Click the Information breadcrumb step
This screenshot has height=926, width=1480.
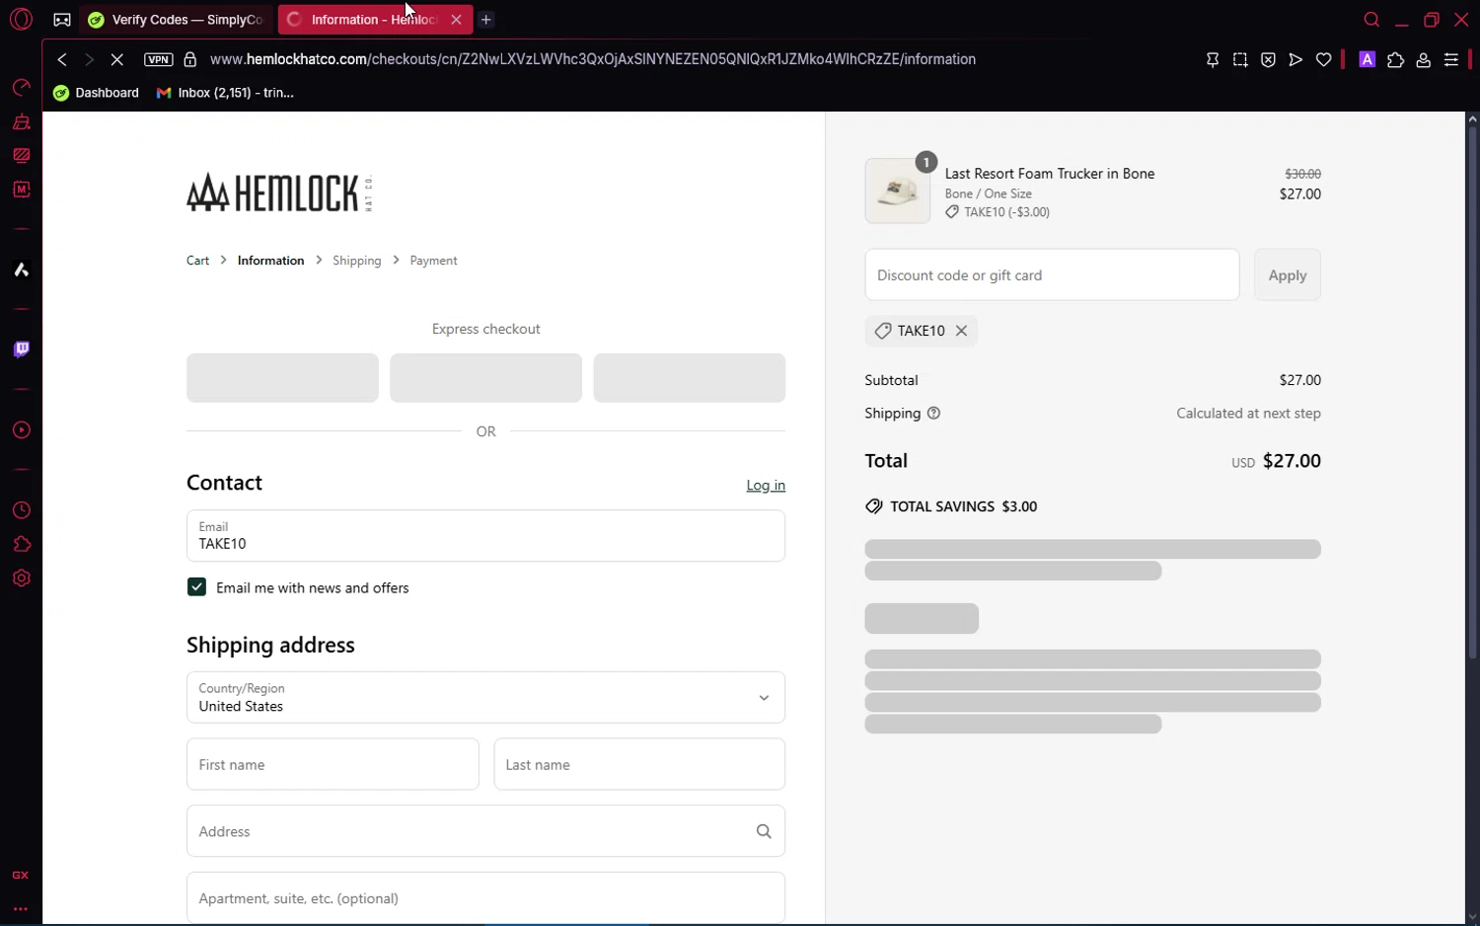270,261
